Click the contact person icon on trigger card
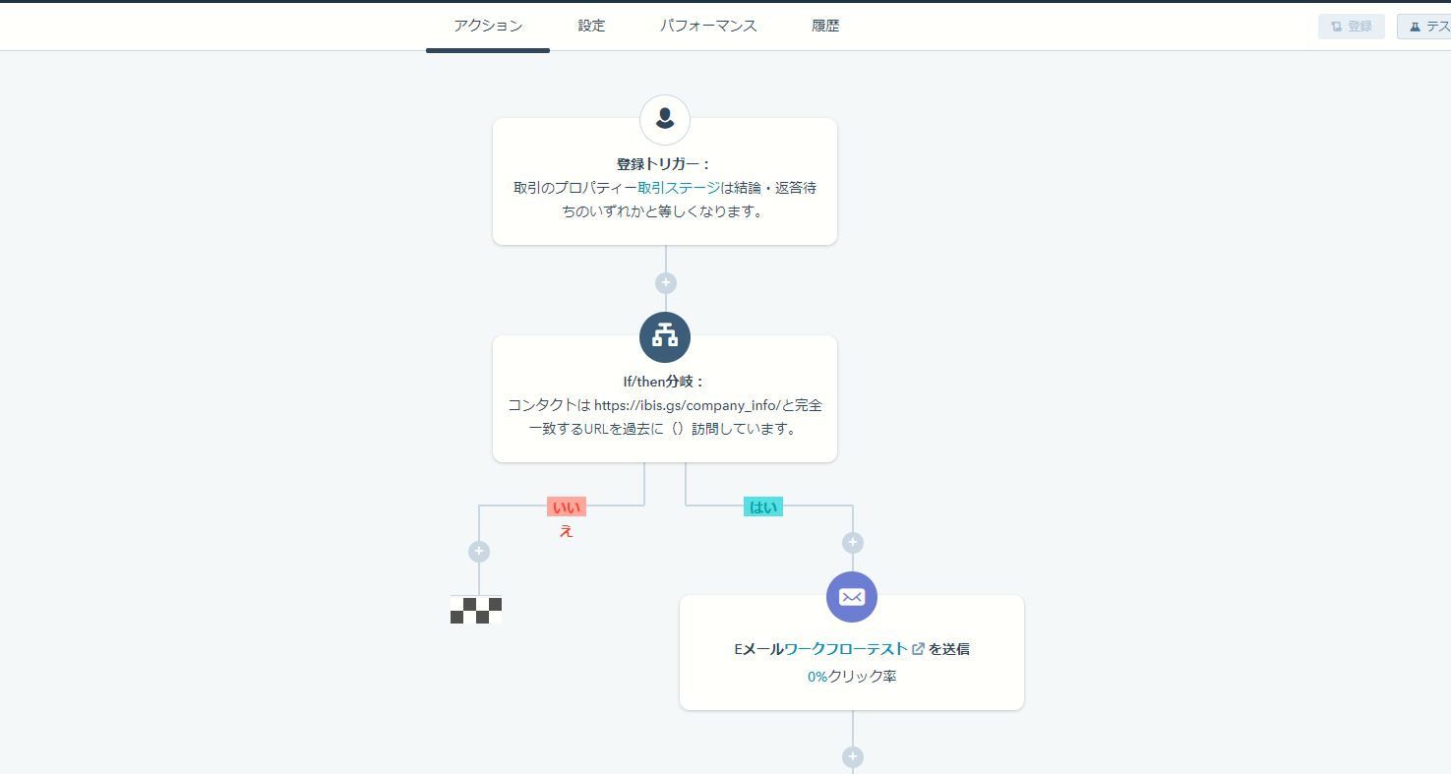The image size is (1451, 774). pos(665,120)
